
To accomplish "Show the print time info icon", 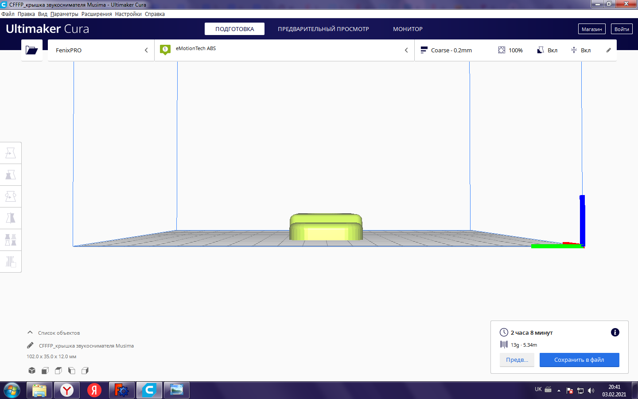I will (615, 332).
